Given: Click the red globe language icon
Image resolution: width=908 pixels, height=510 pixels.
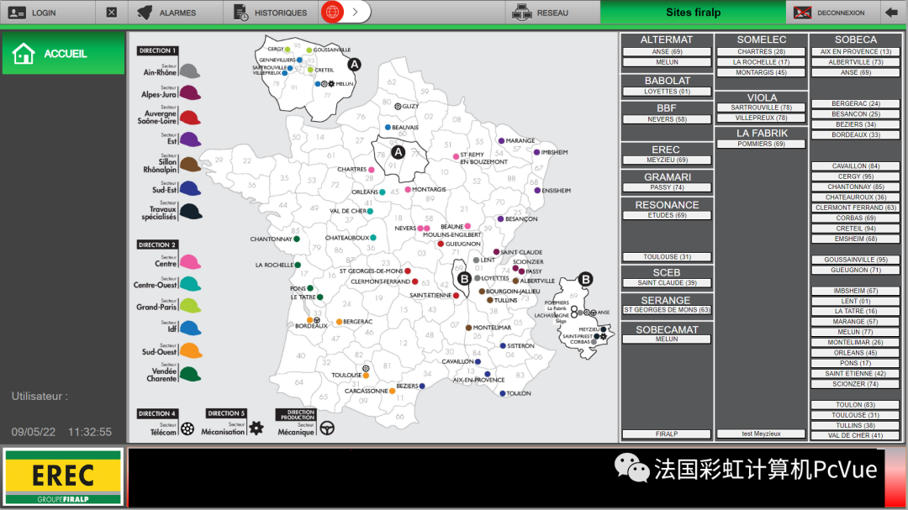Looking at the screenshot, I should click(332, 12).
